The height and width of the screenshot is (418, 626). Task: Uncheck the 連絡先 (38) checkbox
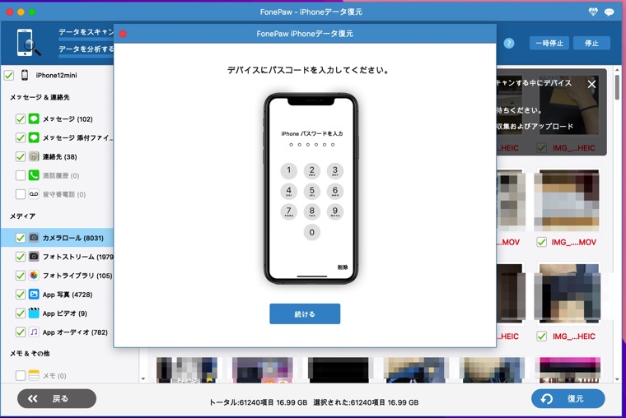pos(21,156)
